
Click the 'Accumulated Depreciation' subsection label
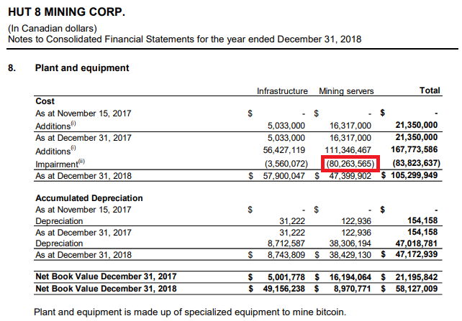(89, 198)
